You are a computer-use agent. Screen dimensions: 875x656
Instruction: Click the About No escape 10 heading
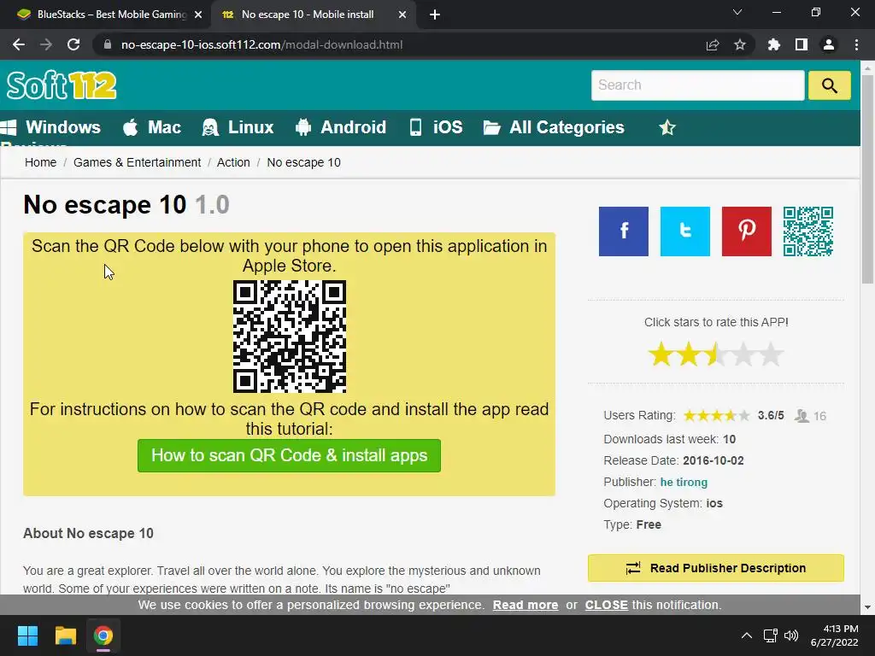pos(88,533)
